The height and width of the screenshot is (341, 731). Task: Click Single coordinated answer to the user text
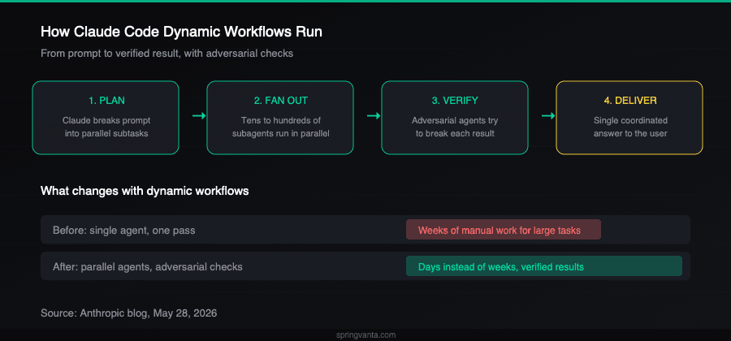(629, 127)
